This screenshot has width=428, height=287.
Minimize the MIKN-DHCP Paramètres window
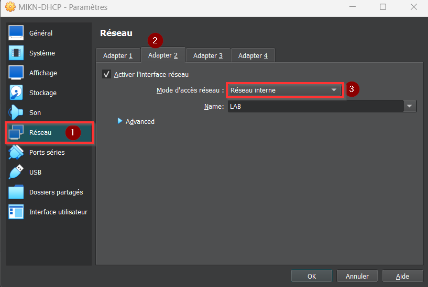point(353,7)
